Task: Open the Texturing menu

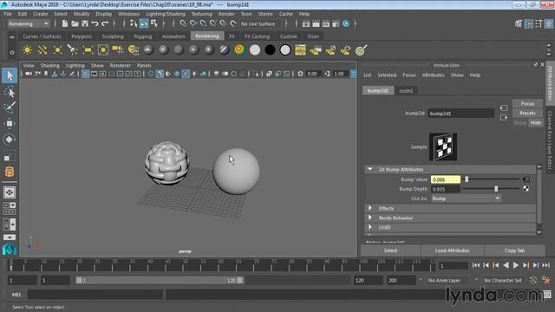Action: 201,14
